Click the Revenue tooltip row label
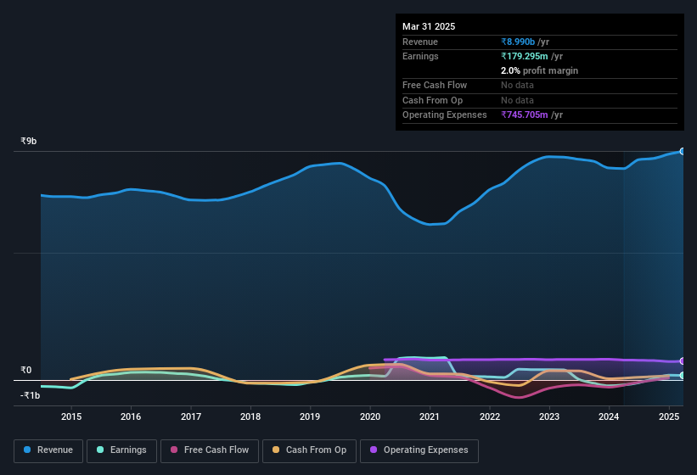697x475 pixels. click(420, 42)
